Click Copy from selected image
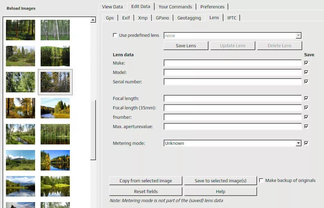324x208 pixels. click(x=146, y=181)
